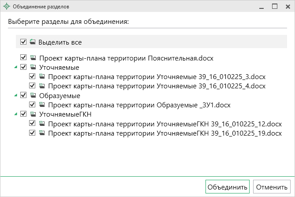Collapse the УточняемыеГКН tree group

pos(16,114)
